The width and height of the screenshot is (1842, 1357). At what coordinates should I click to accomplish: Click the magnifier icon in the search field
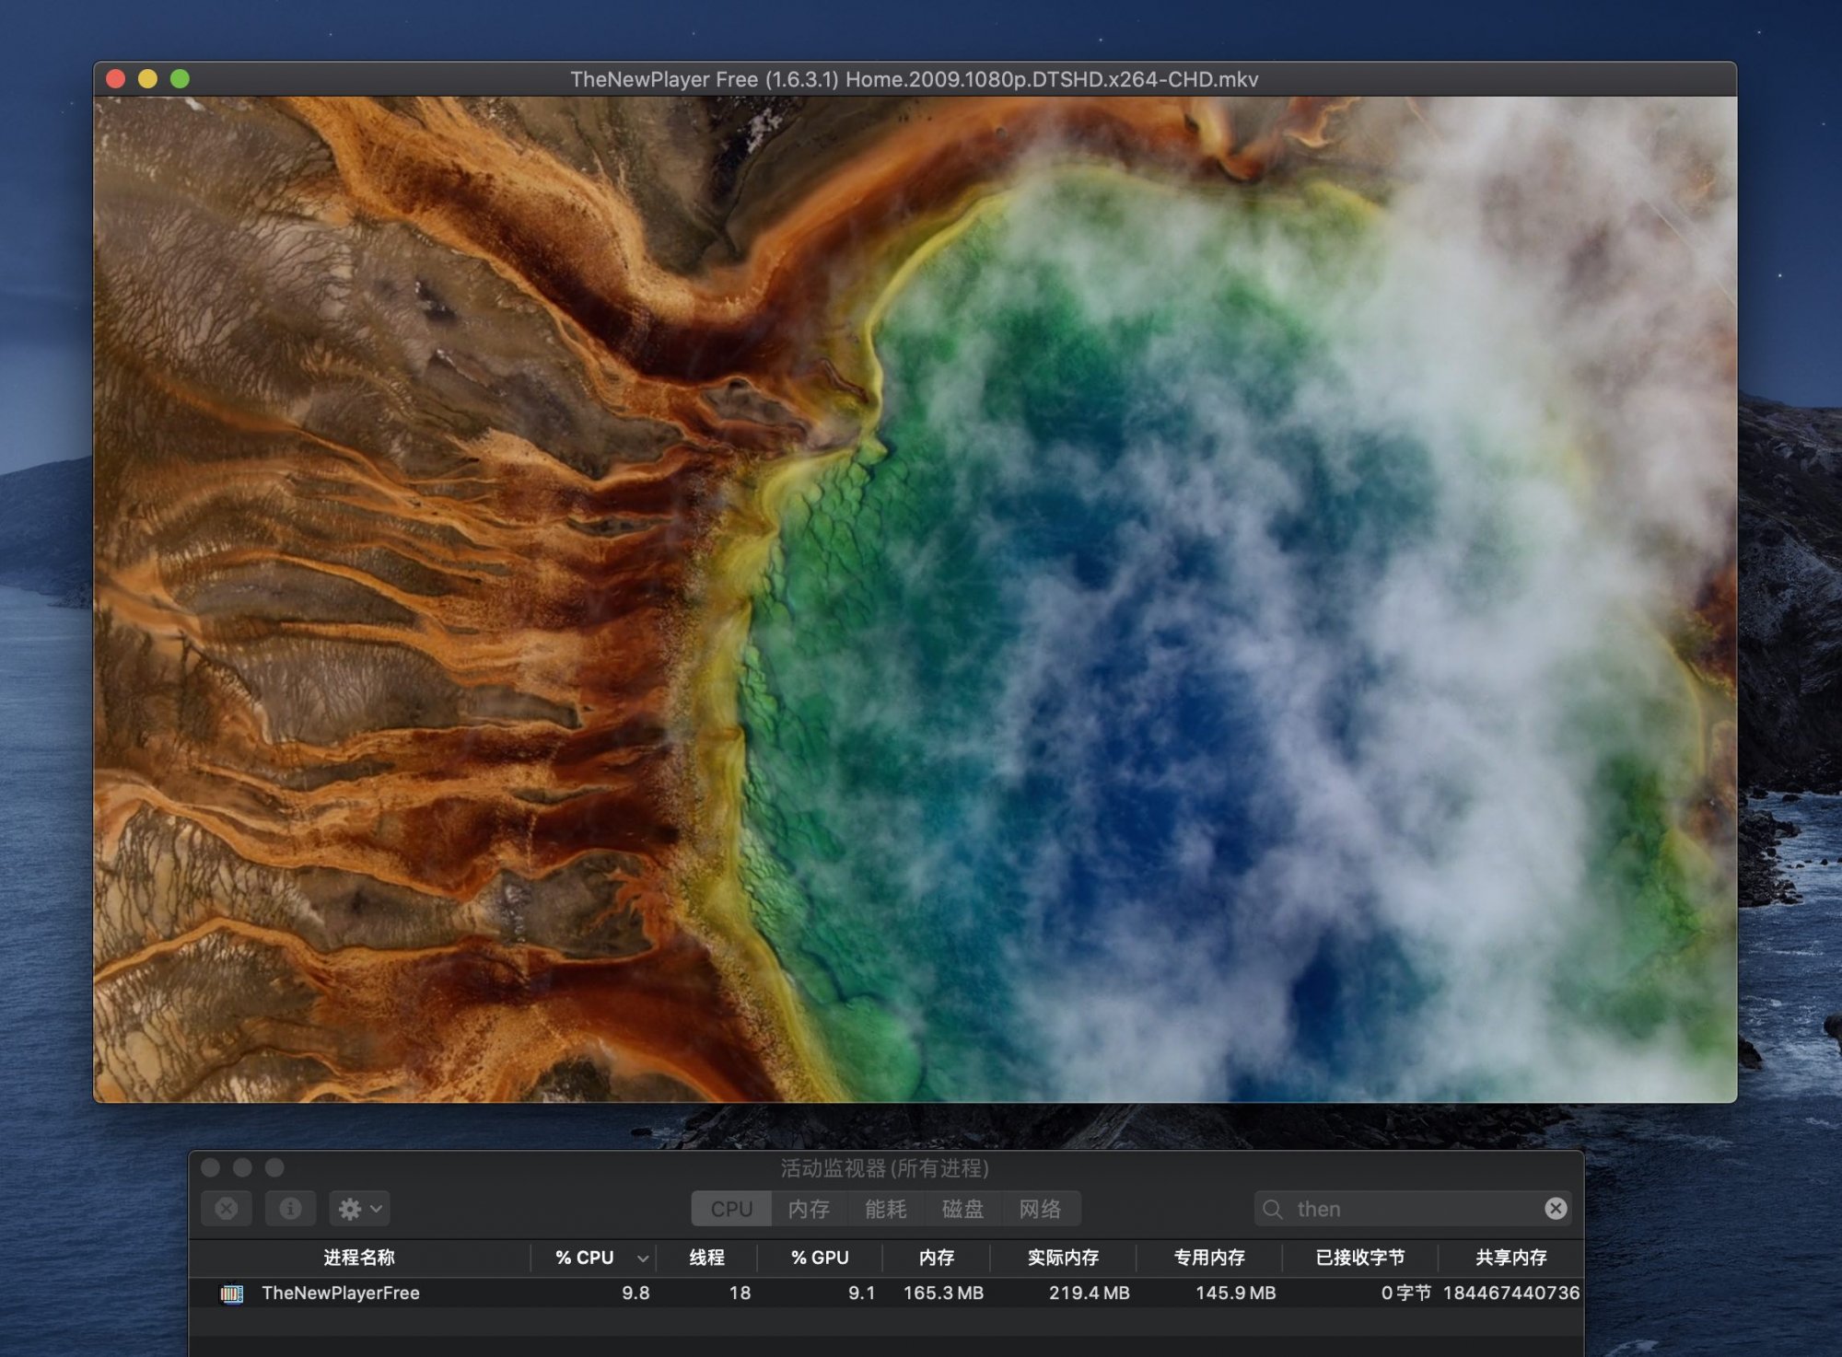pos(1272,1209)
